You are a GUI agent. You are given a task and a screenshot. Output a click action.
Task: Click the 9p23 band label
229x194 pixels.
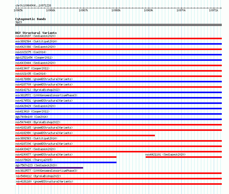click(x=19, y=22)
